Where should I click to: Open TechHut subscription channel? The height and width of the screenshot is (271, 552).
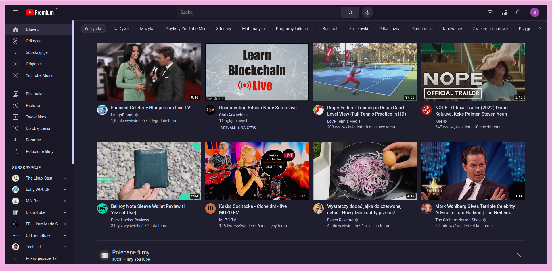[x=39, y=247]
